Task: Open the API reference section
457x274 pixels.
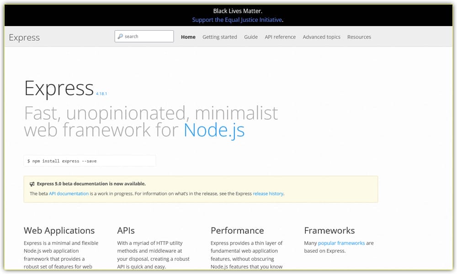Action: click(280, 37)
